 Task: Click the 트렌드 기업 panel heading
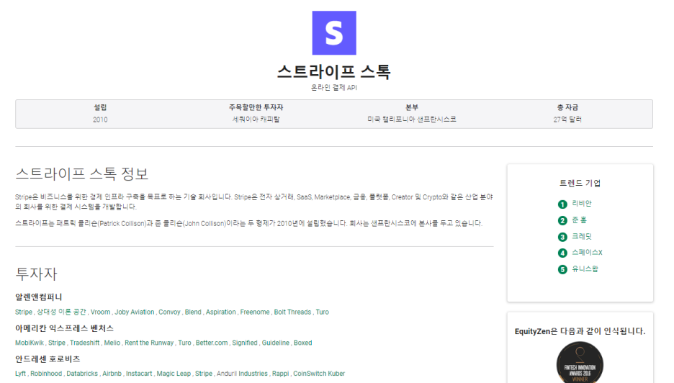click(x=580, y=183)
